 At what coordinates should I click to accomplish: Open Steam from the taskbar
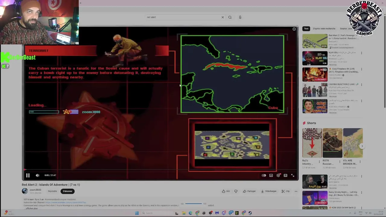[x=250, y=213]
